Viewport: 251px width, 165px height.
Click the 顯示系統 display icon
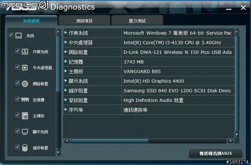pos(25,132)
